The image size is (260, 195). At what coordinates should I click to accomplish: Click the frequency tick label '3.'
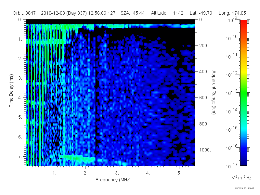117,173
